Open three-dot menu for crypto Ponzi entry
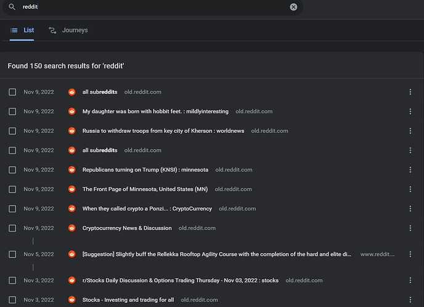This screenshot has width=424, height=307. pos(410,209)
